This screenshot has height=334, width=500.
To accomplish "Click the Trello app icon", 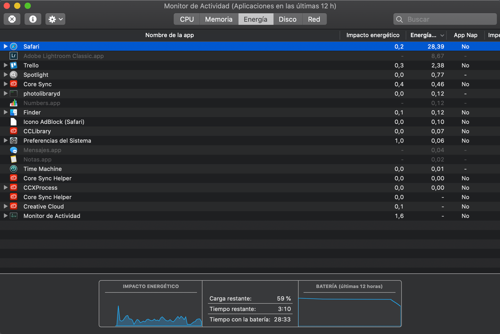I will [x=13, y=65].
